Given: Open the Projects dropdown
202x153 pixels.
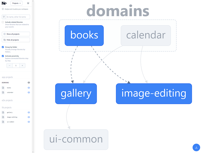Looking at the screenshot, I should (16, 3).
